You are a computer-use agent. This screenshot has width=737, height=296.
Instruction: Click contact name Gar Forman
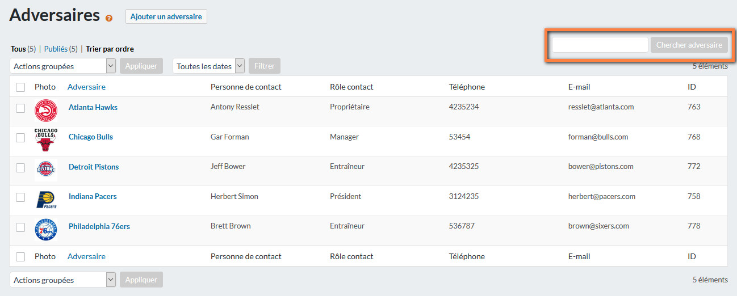[x=230, y=137]
